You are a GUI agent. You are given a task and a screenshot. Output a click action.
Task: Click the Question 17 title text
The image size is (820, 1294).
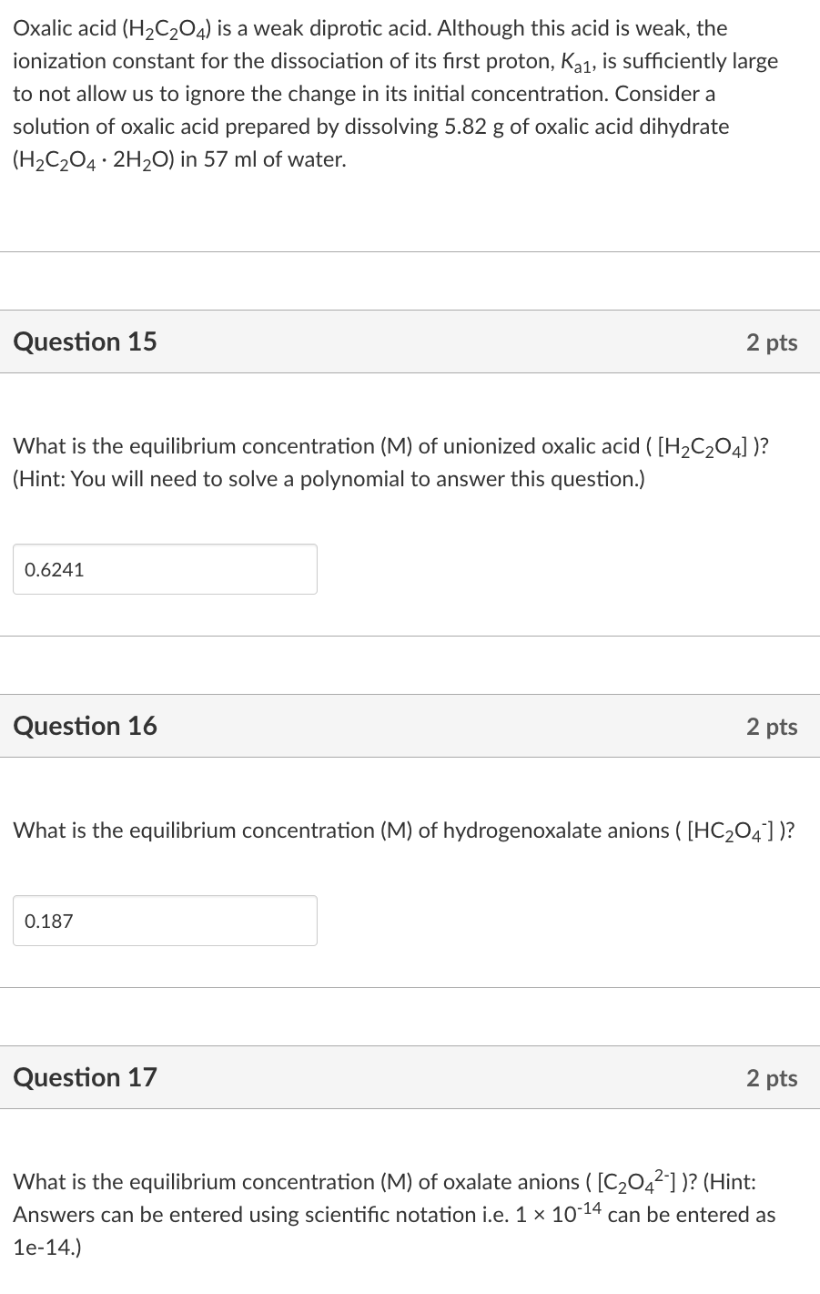coord(85,1076)
